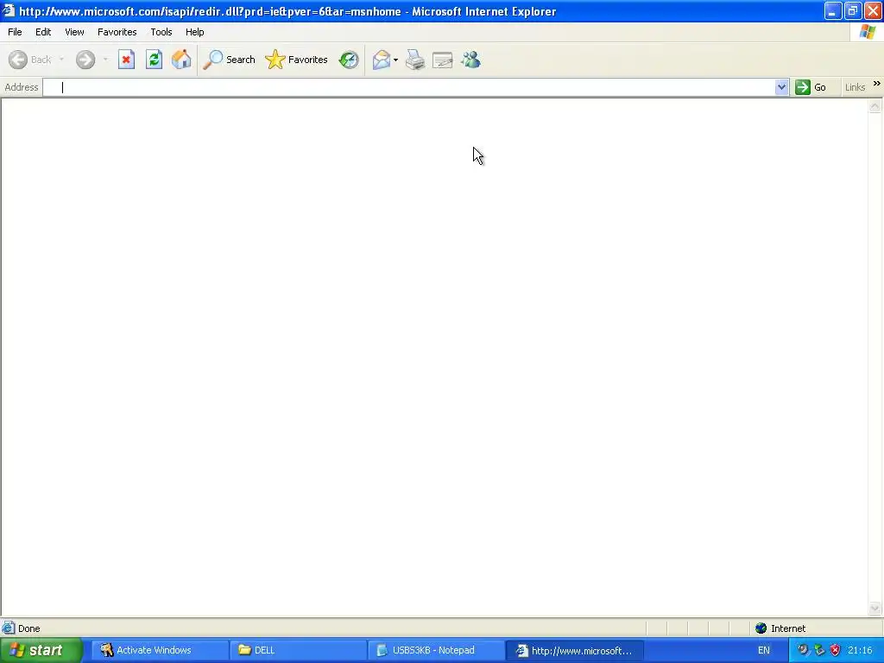Open the Tools menu
The image size is (884, 663).
pyautogui.click(x=161, y=32)
